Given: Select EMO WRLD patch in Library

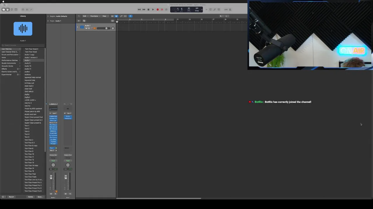Looking at the screenshot, I should click(29, 91).
